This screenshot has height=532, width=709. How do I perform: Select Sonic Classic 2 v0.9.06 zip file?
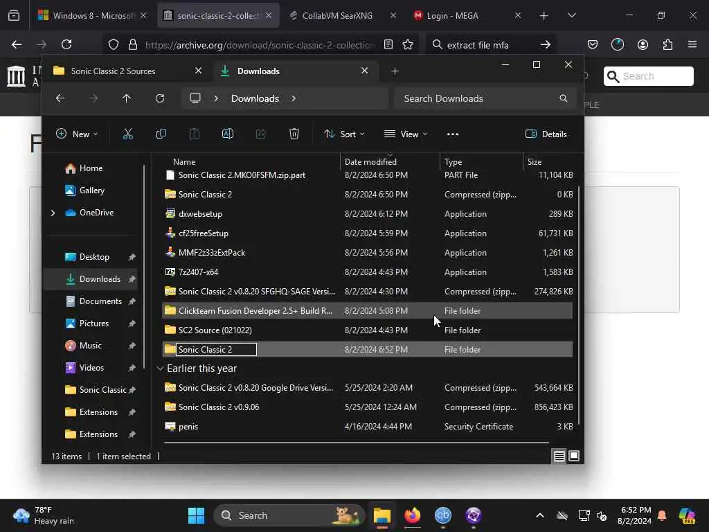[x=368, y=407]
